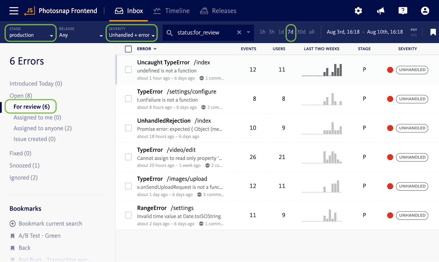Open the Photosnap Frontend project name
Viewport: 439px width, 262px height.
68,11
